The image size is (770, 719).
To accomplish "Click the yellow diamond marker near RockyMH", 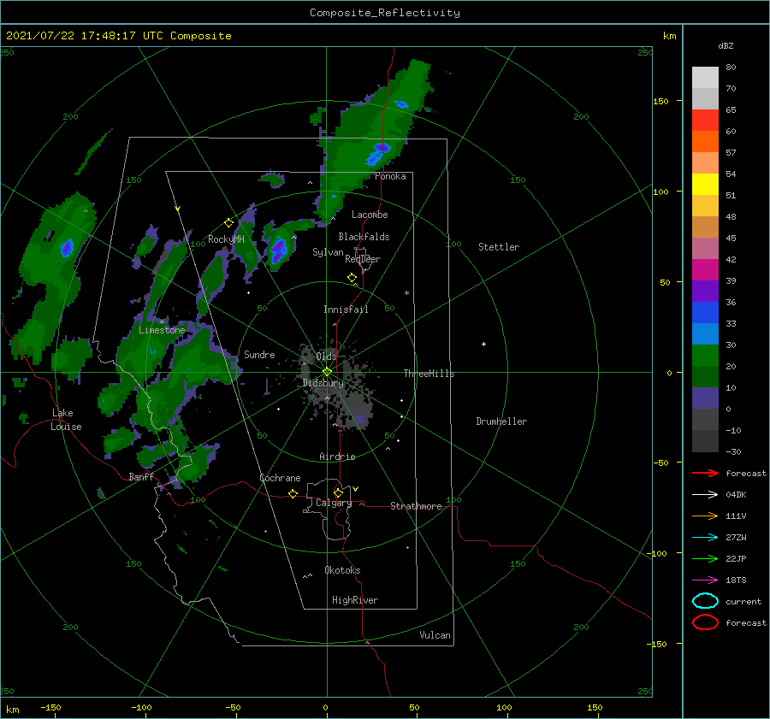I will [x=228, y=223].
